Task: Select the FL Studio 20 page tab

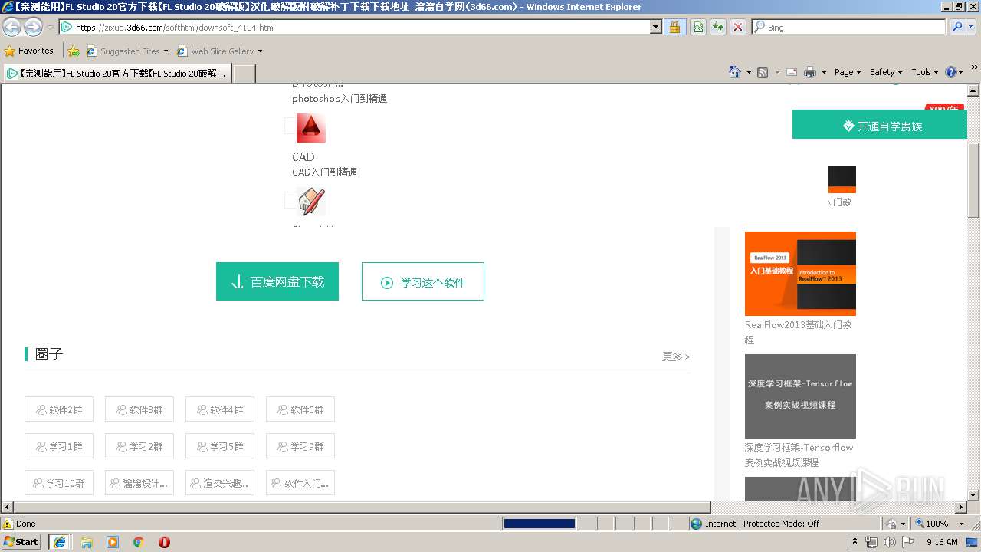Action: point(116,74)
